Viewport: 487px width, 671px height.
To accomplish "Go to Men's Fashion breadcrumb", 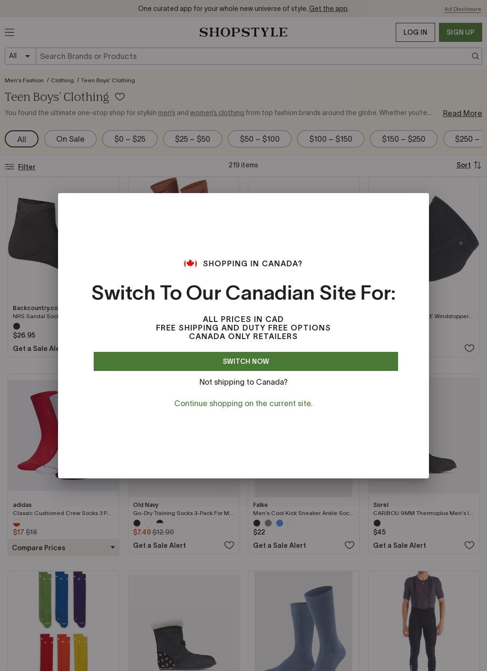I will click(x=24, y=80).
